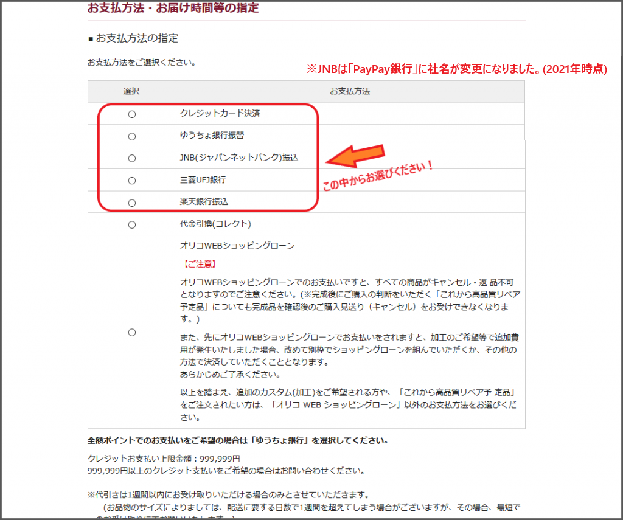Choose the 代金引換(コレクト) radio button
Viewport: 623px width, 520px height.
(132, 225)
